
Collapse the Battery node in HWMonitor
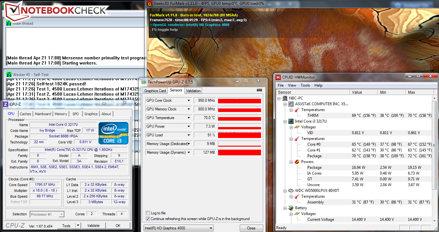pos(285,208)
